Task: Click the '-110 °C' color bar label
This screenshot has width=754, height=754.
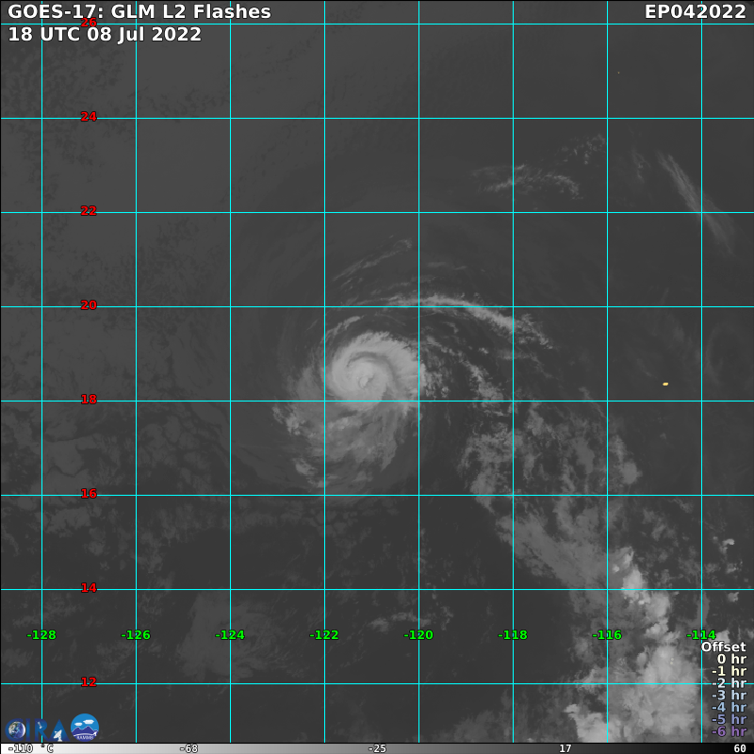Action: click(31, 748)
